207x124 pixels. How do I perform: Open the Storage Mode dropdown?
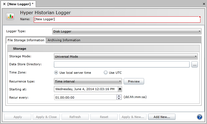click(x=126, y=57)
